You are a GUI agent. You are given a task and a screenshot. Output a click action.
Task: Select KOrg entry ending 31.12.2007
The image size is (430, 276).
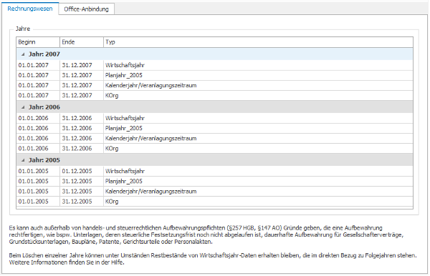(x=214, y=96)
